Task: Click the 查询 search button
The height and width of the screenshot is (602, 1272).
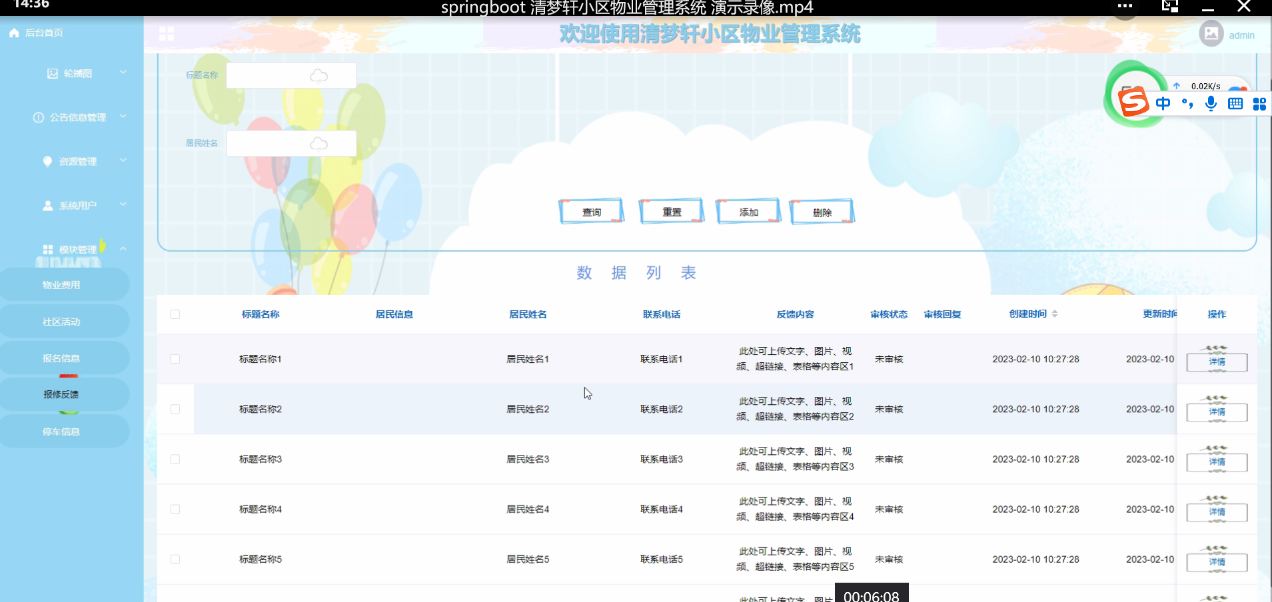Action: 592,212
